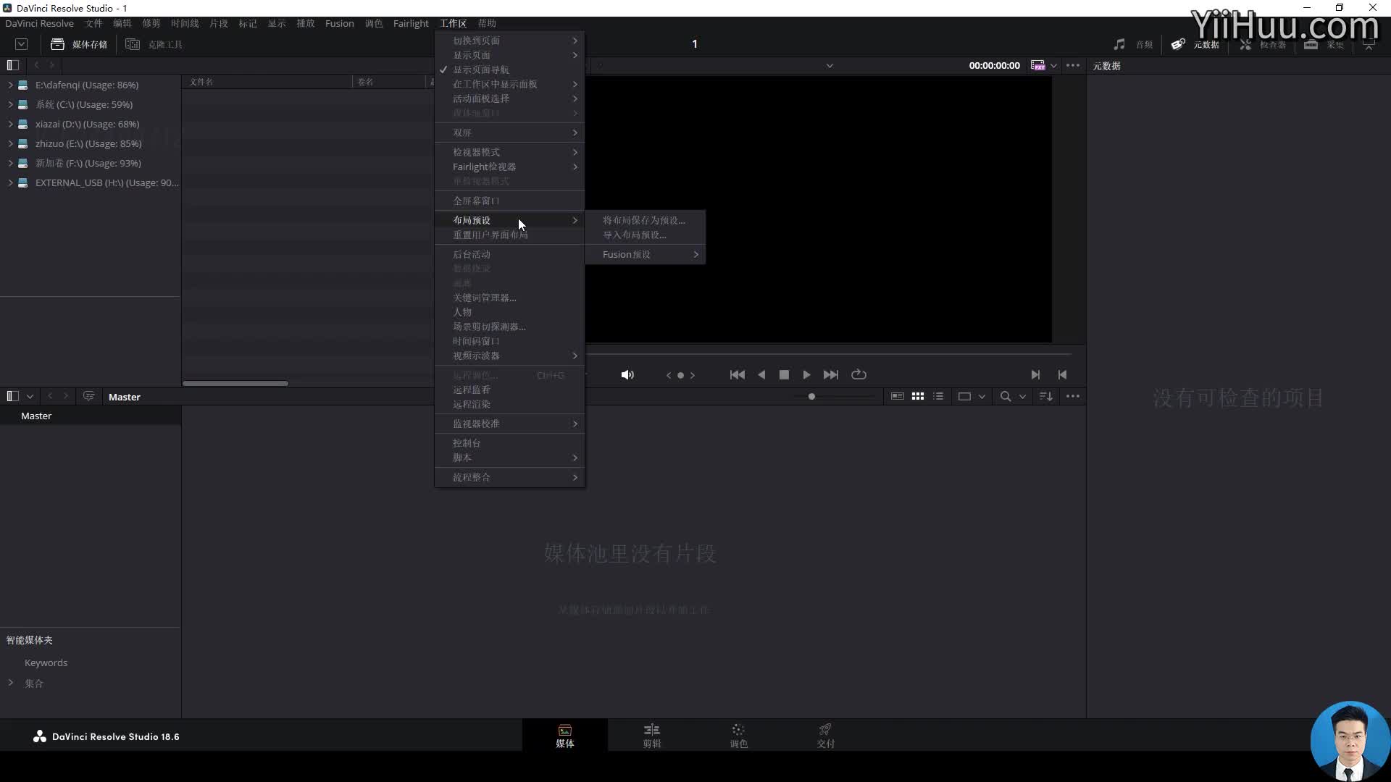
Task: Choose 将布局保存为预设 from submenu
Action: 644,220
